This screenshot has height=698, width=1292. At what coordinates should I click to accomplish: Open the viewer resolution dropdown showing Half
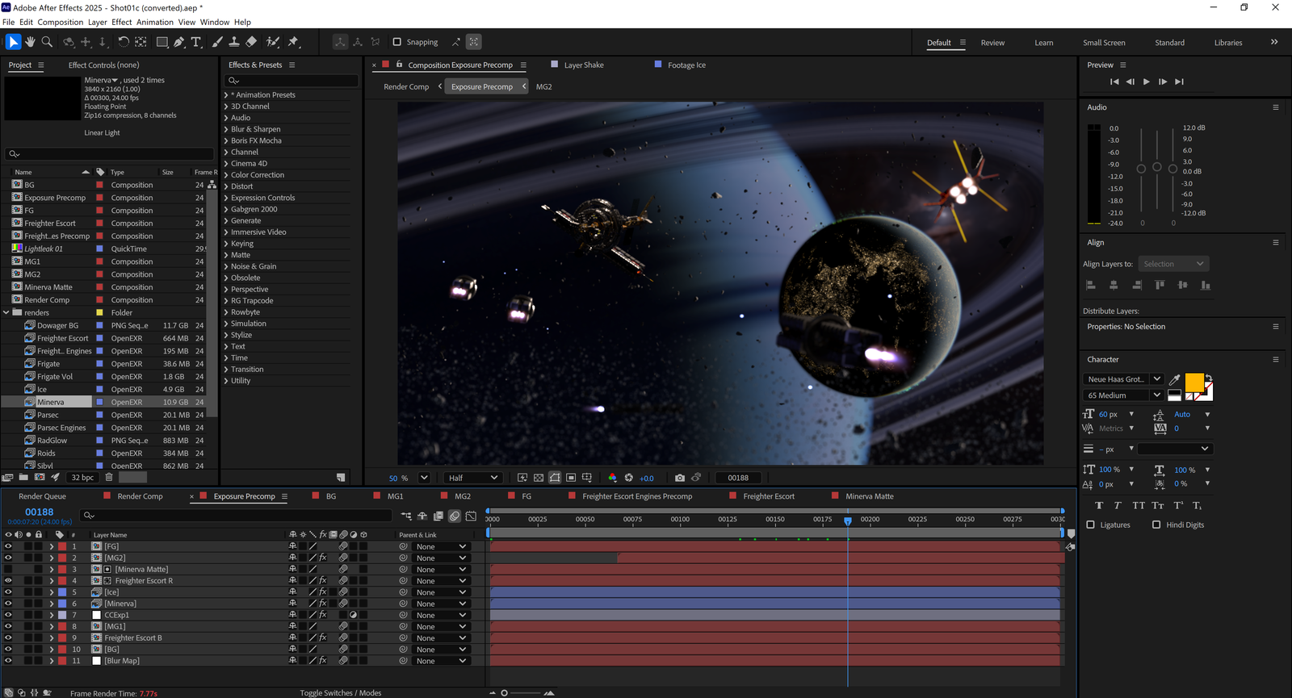(x=472, y=478)
